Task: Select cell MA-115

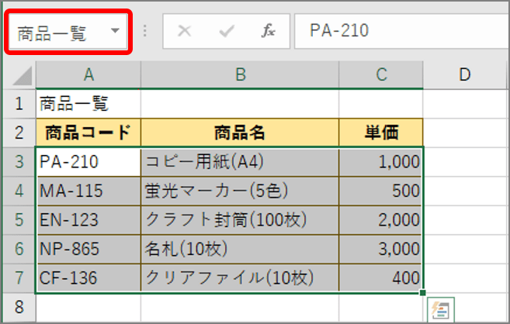Action: point(88,191)
